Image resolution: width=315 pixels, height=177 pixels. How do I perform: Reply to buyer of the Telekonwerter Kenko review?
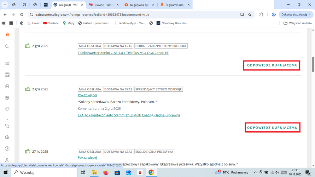pyautogui.click(x=272, y=65)
